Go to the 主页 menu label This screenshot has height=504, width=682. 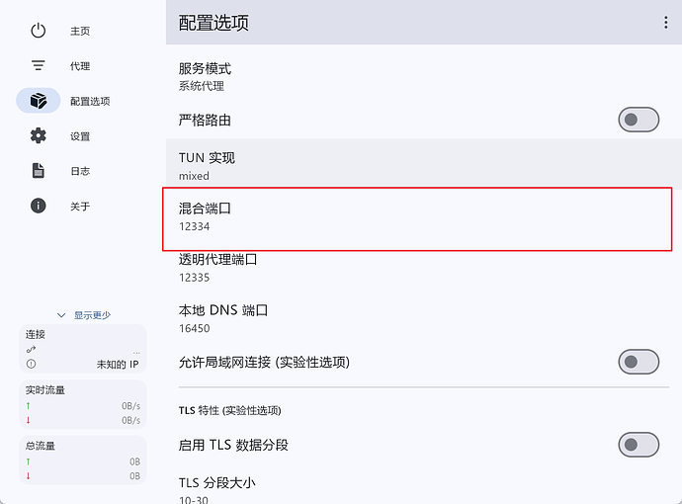click(x=80, y=32)
